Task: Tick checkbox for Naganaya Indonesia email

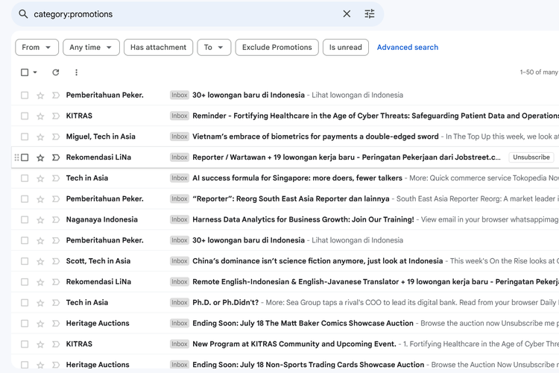Action: (x=25, y=220)
